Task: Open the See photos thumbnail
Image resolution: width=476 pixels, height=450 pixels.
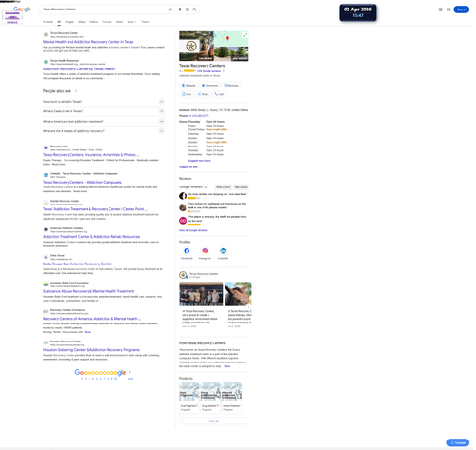Action: point(196,46)
